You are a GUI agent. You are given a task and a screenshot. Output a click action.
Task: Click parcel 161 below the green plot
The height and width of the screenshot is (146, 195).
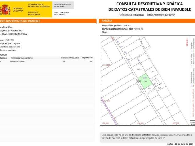(149, 88)
